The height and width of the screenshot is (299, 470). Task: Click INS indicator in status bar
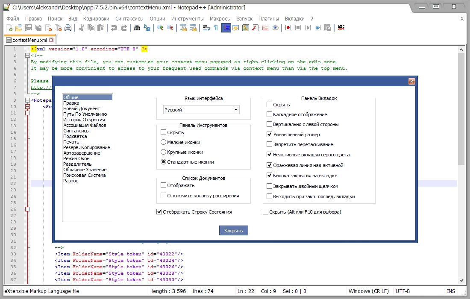tap(451, 291)
